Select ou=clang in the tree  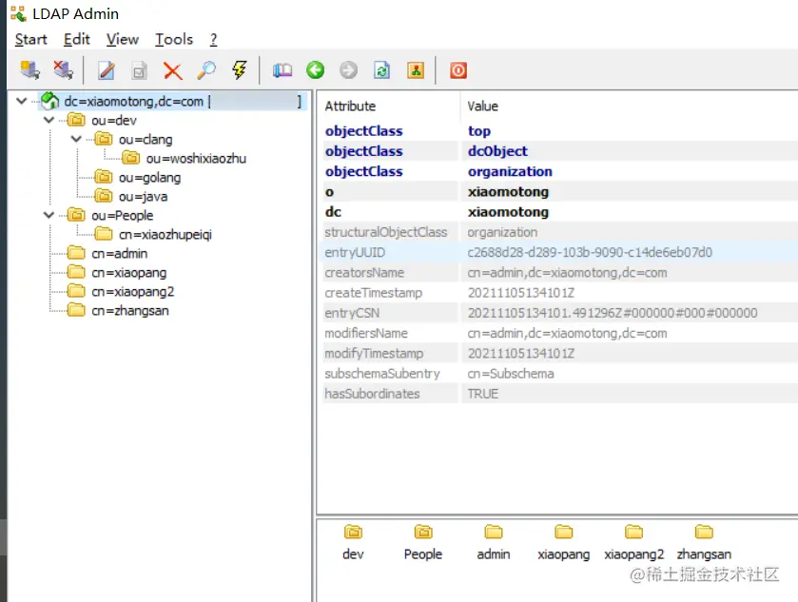pos(146,140)
